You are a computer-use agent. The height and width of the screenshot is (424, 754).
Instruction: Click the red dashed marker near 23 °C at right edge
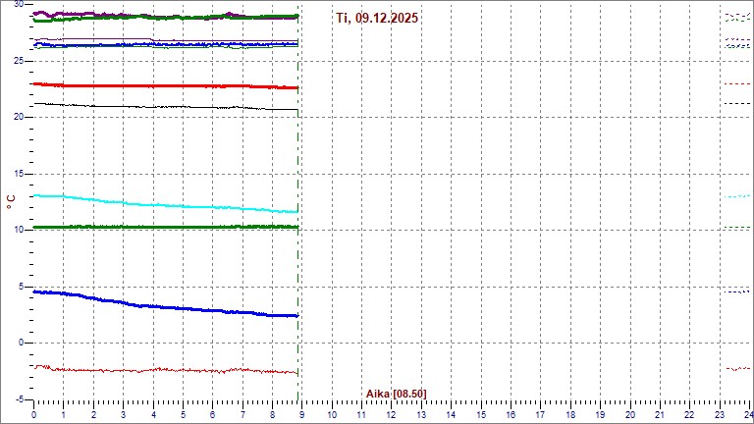coord(735,84)
